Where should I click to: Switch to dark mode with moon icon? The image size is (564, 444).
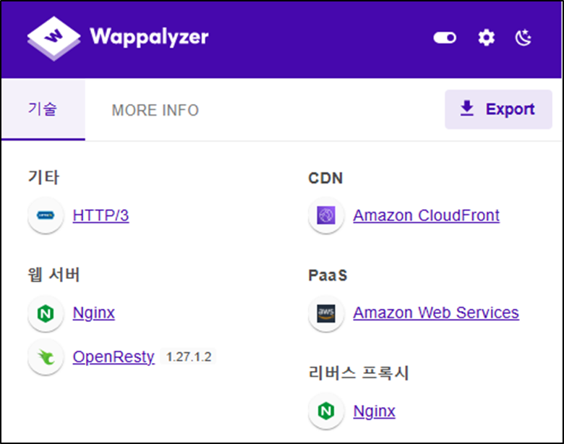click(524, 38)
